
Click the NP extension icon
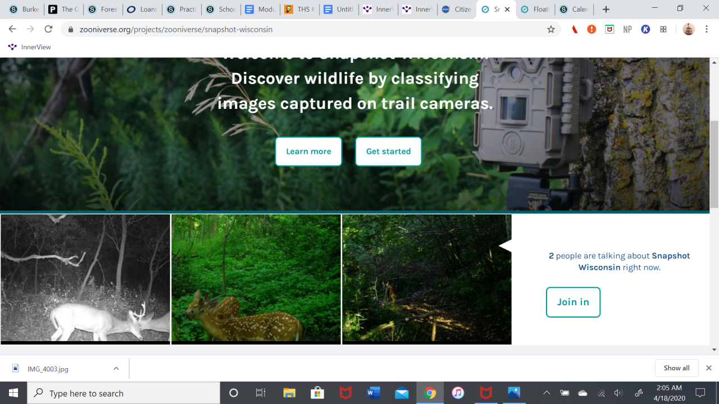tap(627, 29)
